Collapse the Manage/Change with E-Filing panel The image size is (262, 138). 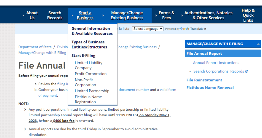(x=258, y=44)
